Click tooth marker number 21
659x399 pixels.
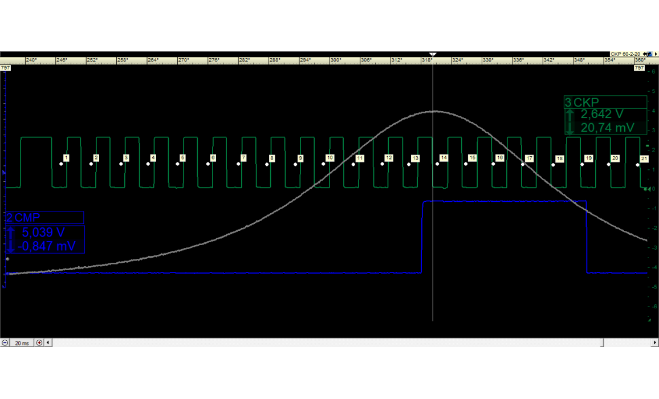pyautogui.click(x=644, y=158)
